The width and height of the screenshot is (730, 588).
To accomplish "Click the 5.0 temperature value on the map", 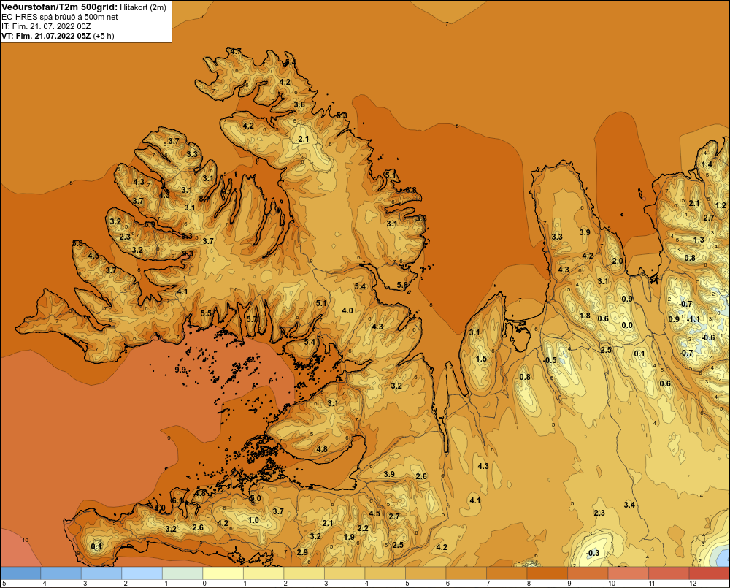I will (x=255, y=498).
